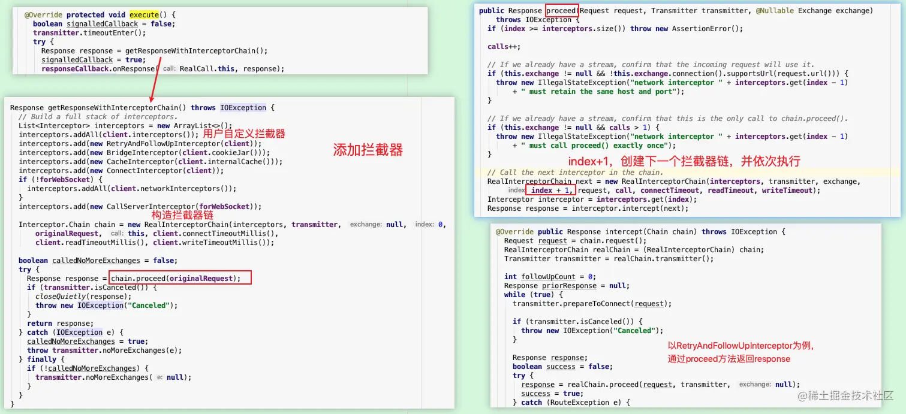Select "client.readTimeoutMillis(), client.writeTimeoutMillis());" line
This screenshot has width=906, height=414.
155,242
